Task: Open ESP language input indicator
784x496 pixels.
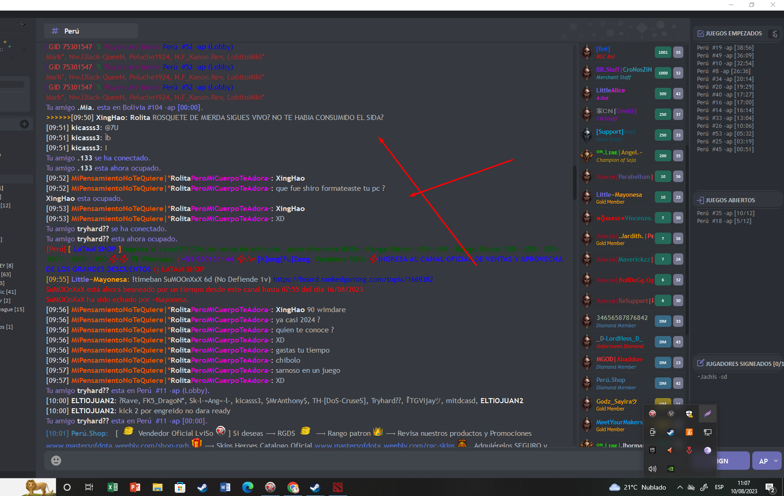Action: point(719,487)
